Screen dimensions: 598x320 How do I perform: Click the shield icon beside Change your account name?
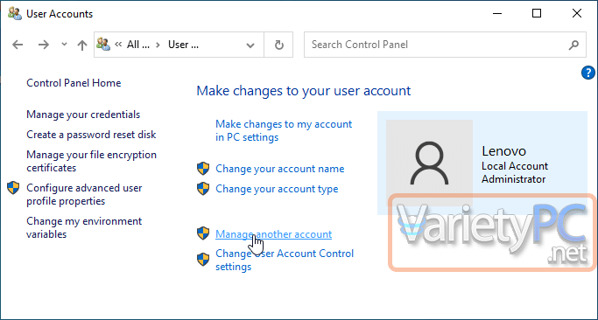203,169
